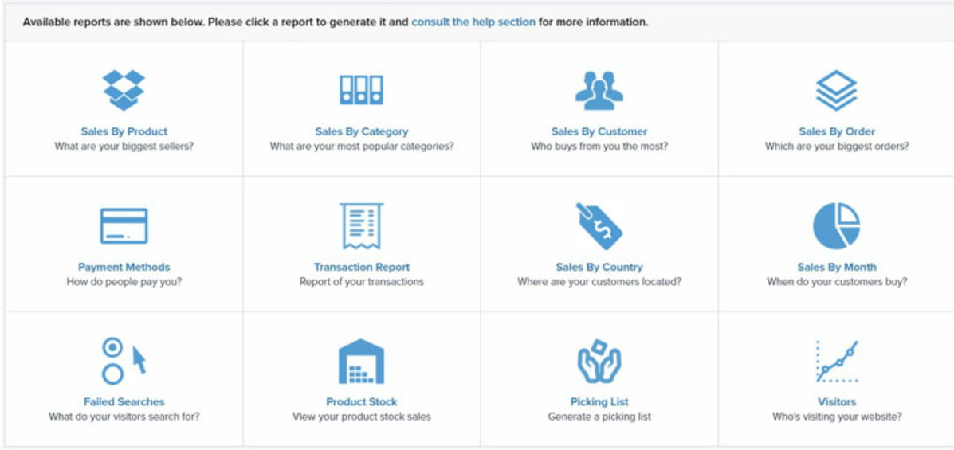Viewport: 954px width, 450px height.
Task: Click the Transaction Report receipt icon
Action: pyautogui.click(x=361, y=225)
